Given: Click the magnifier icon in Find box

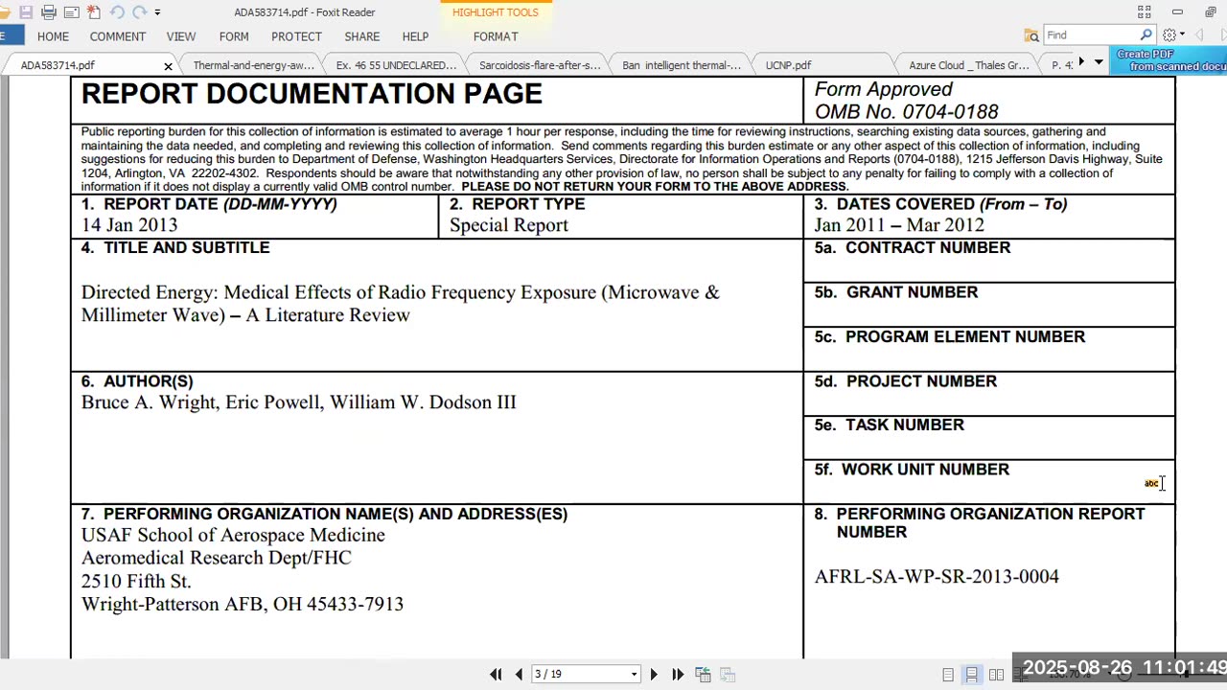Looking at the screenshot, I should point(1146,34).
